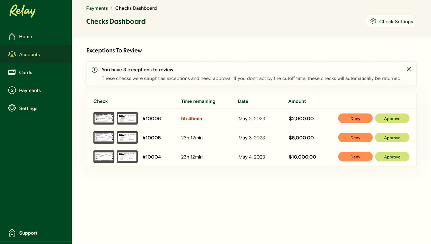This screenshot has width=431, height=244.
Task: Select the Accounts icon
Action: click(12, 54)
